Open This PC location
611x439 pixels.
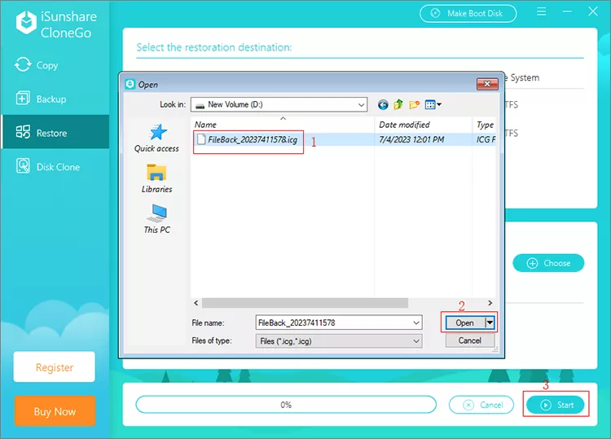[x=156, y=219]
